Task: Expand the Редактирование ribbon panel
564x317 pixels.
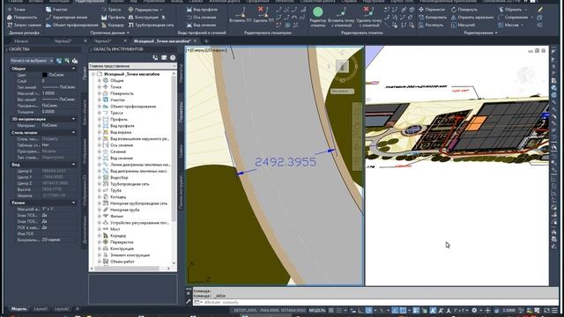Action: 480,33
